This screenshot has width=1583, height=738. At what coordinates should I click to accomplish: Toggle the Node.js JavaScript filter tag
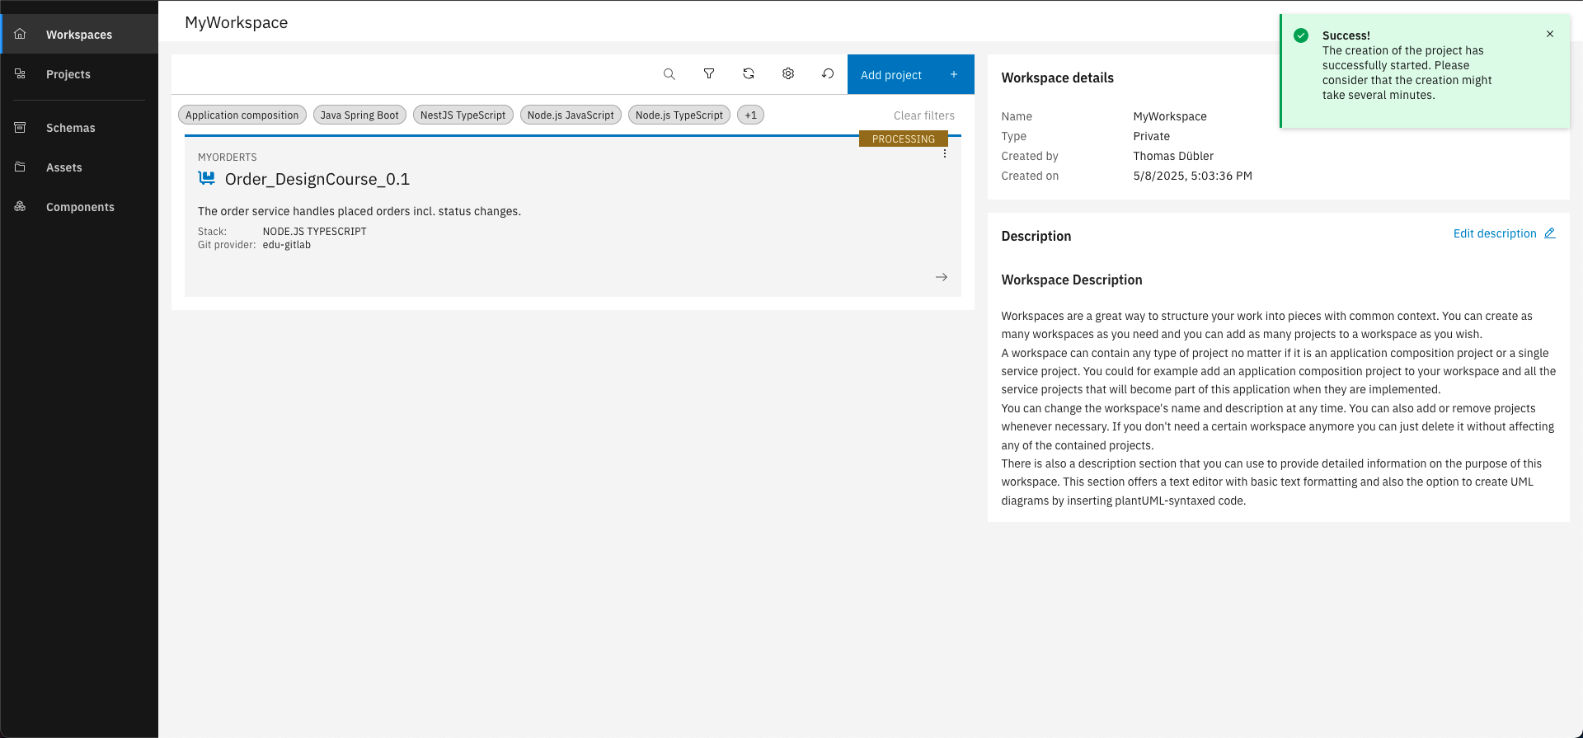click(571, 115)
